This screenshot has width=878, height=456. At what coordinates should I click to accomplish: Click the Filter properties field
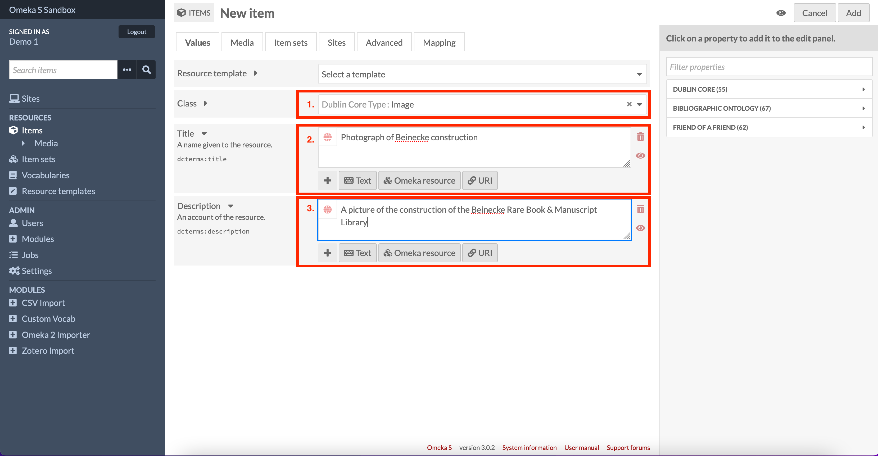[x=769, y=67]
